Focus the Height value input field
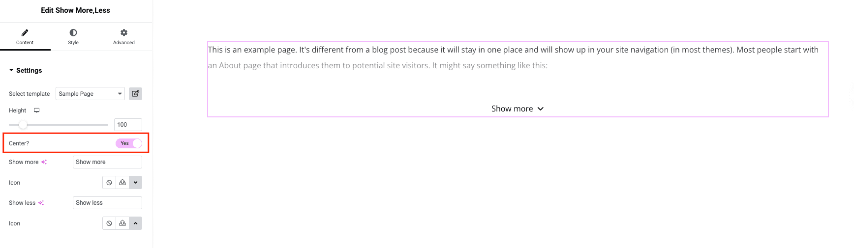This screenshot has width=854, height=248. click(x=128, y=125)
